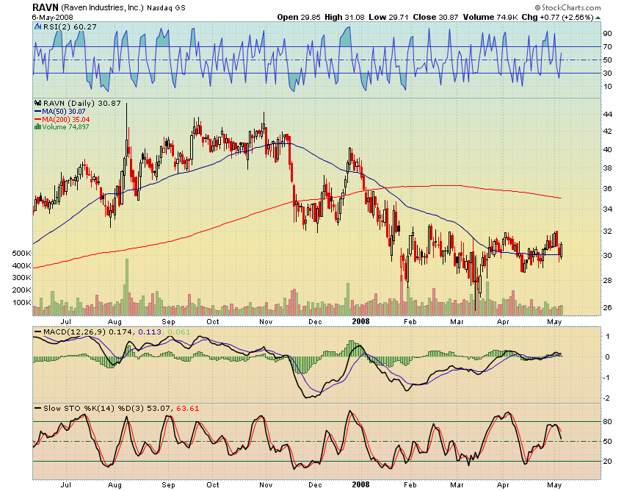The width and height of the screenshot is (624, 491).
Task: Click the MACD(12,26,9) 0.174 label
Action: (x=87, y=332)
